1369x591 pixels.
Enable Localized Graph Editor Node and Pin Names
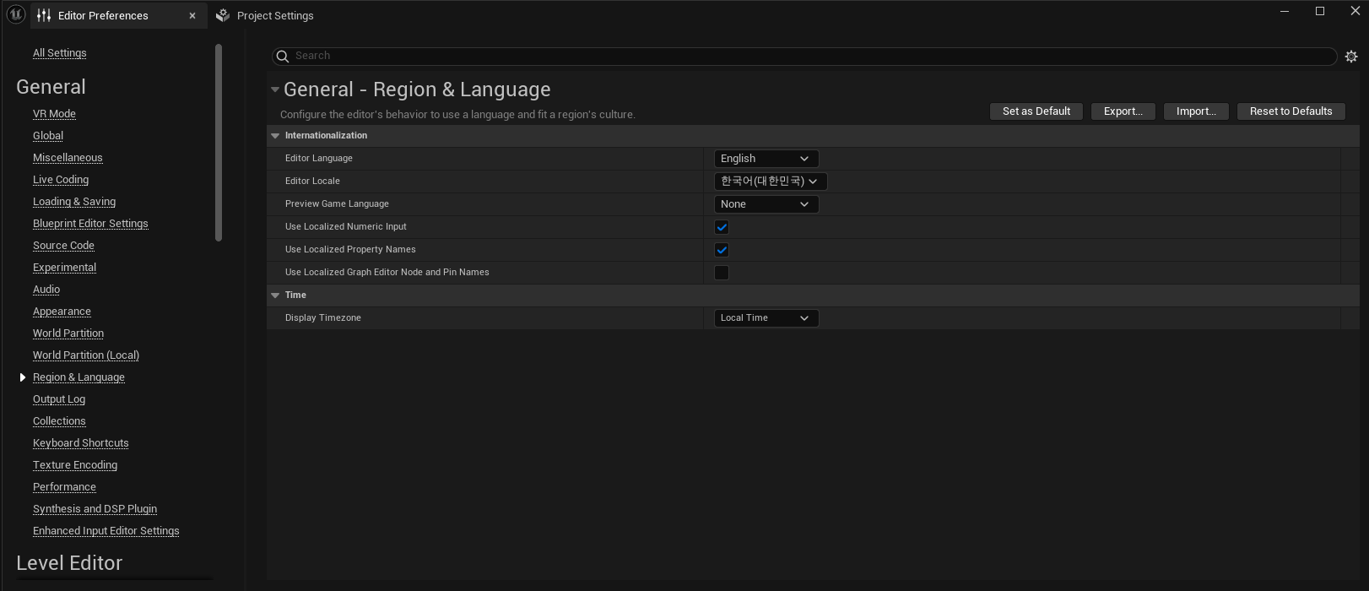pos(722,273)
